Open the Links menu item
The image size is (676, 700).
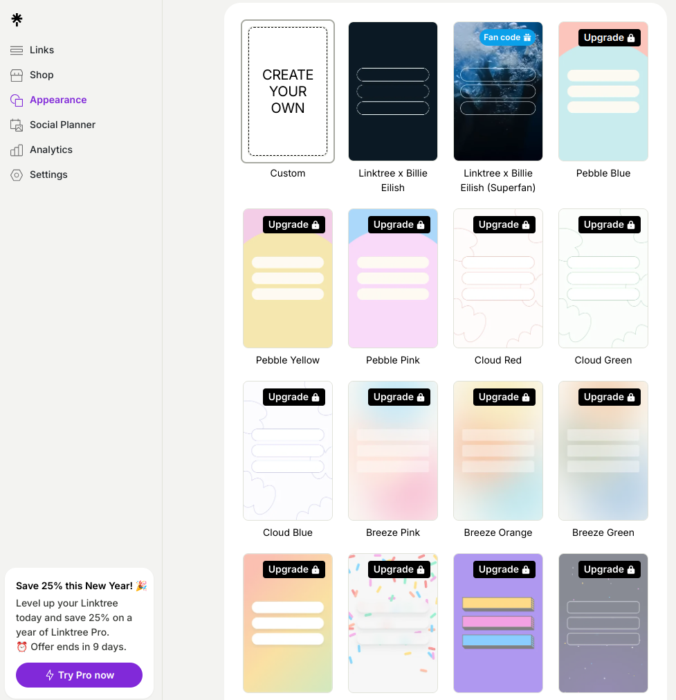[42, 50]
